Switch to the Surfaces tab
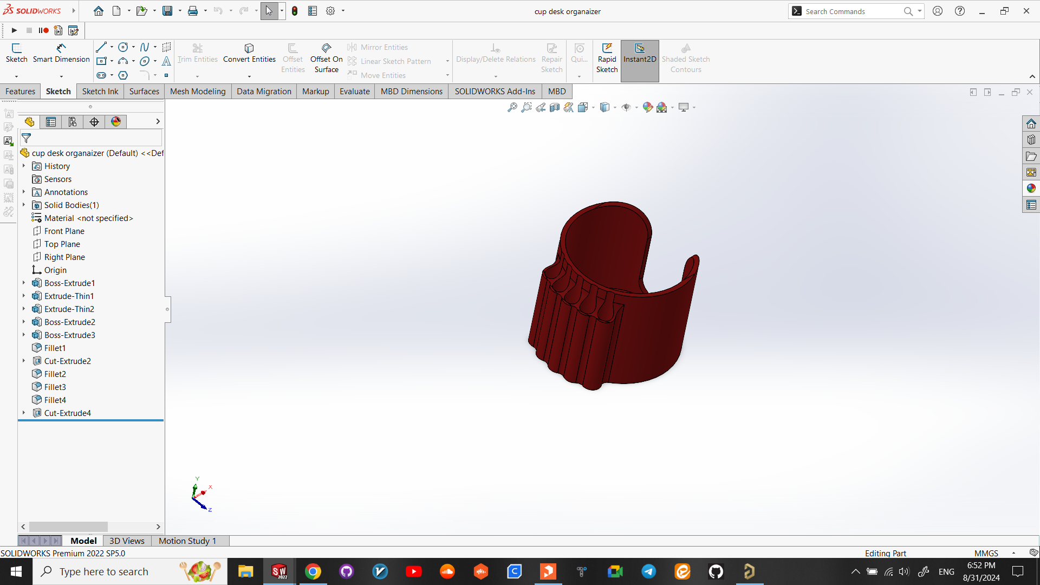1040x585 pixels. 144,91
